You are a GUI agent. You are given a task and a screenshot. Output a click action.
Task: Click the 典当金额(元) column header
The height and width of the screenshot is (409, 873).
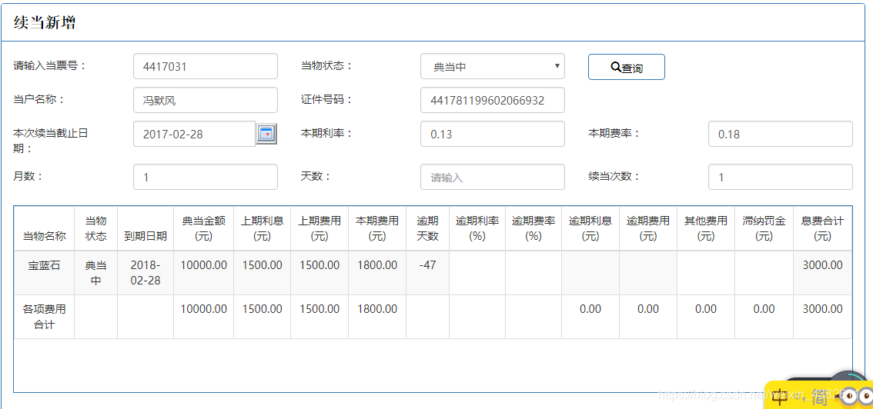pos(203,228)
